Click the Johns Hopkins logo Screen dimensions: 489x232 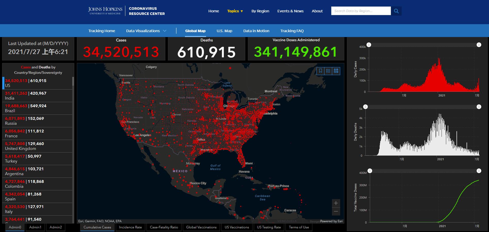pos(105,11)
